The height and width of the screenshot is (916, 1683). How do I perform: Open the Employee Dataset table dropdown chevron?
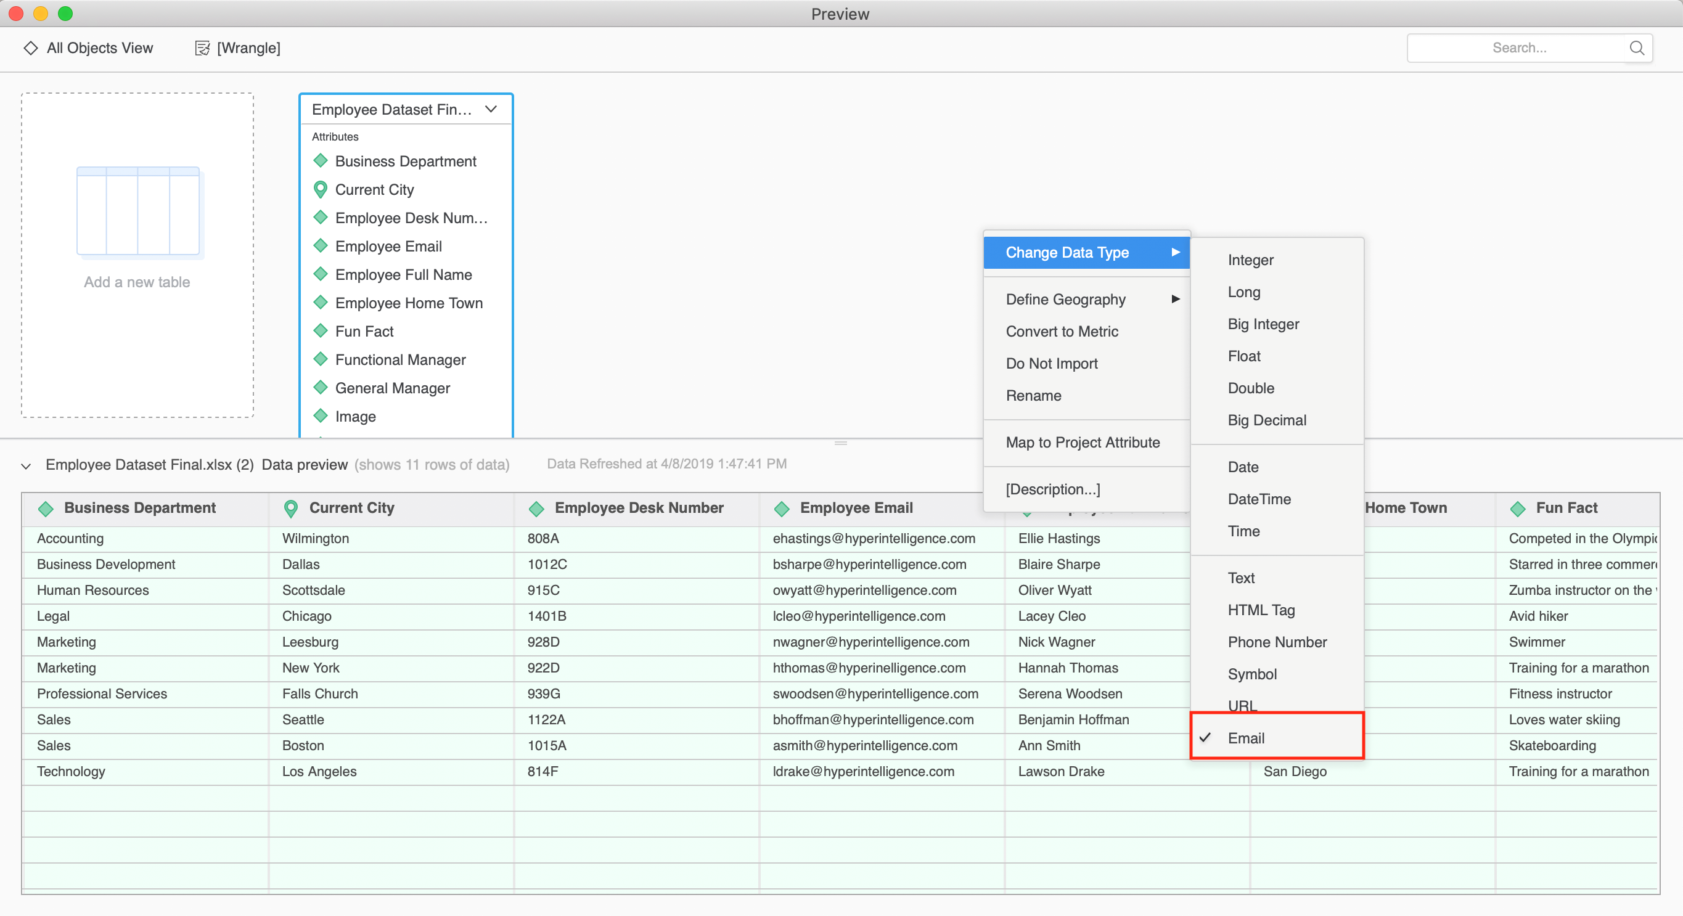click(x=491, y=109)
